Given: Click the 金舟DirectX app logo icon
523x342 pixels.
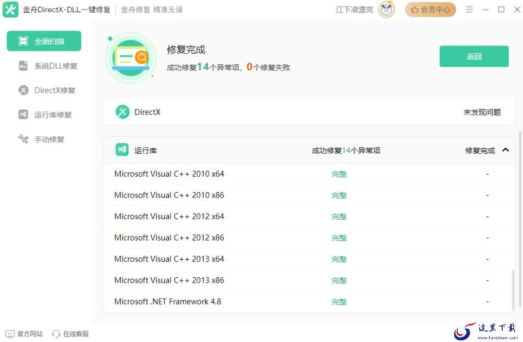Looking at the screenshot, I should [10, 9].
